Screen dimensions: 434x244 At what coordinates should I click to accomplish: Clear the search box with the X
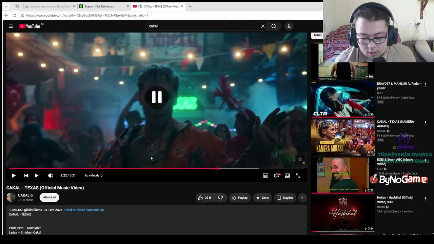pos(263,26)
